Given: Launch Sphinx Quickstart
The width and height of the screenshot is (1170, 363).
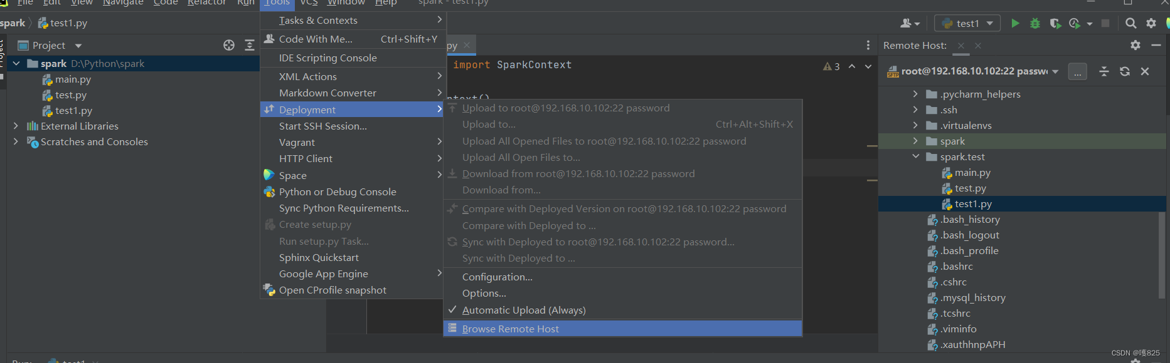Looking at the screenshot, I should [x=352, y=258].
